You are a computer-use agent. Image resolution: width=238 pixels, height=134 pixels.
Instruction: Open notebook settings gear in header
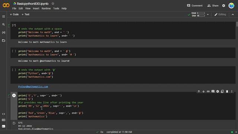point(223,6)
